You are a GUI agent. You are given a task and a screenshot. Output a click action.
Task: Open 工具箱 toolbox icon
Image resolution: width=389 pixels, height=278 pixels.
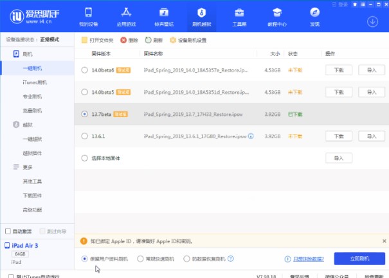(x=239, y=13)
